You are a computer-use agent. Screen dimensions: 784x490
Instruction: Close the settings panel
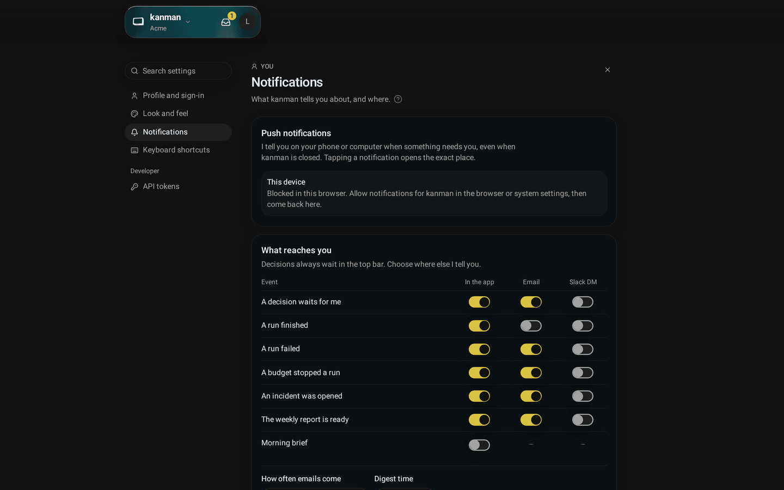pos(608,70)
